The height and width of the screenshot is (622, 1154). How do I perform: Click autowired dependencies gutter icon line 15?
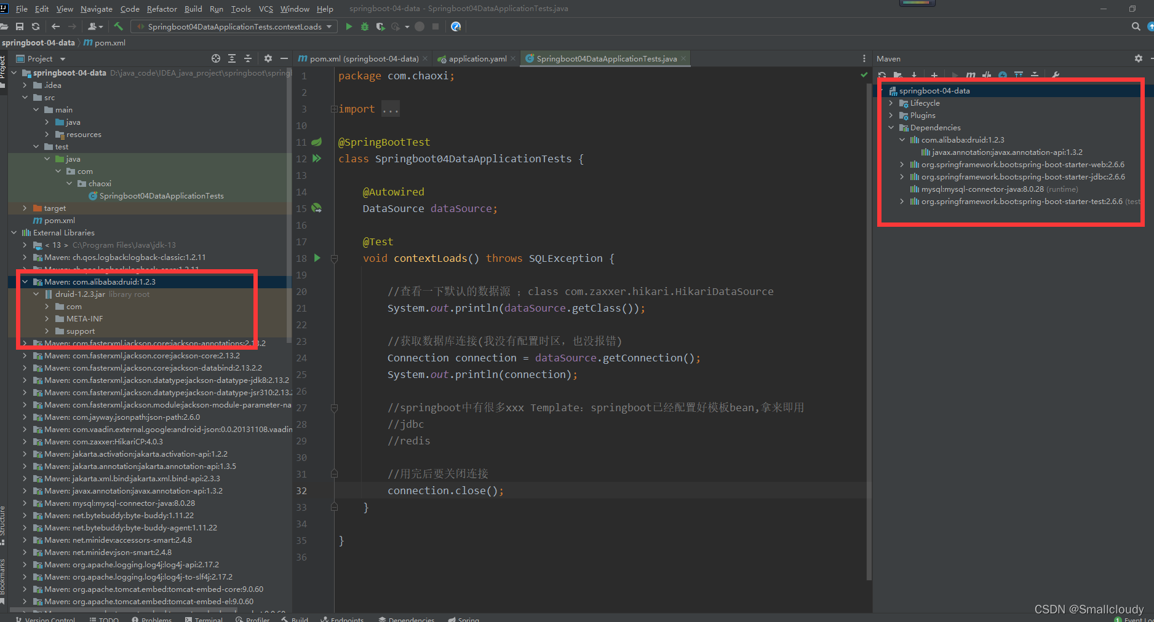[x=317, y=208]
